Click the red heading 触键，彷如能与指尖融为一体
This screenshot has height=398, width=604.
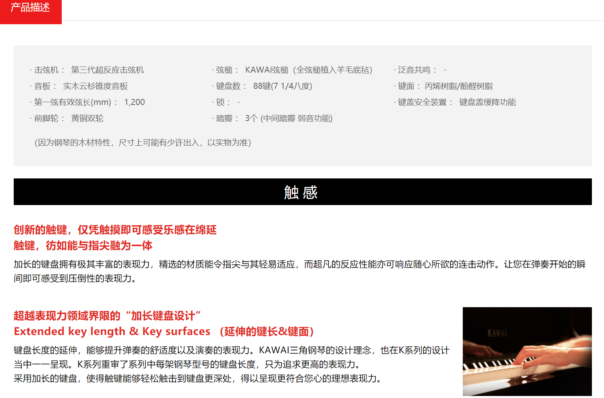pyautogui.click(x=83, y=245)
